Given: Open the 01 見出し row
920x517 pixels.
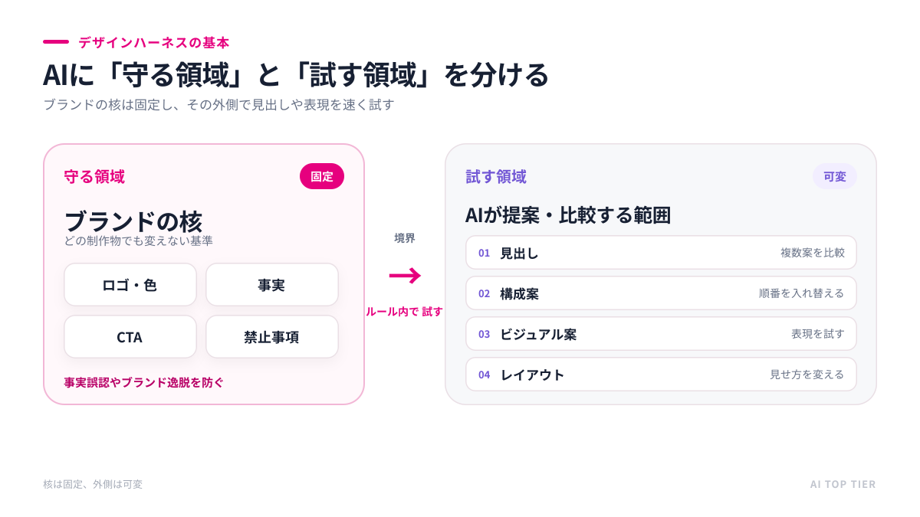Looking at the screenshot, I should click(x=661, y=253).
